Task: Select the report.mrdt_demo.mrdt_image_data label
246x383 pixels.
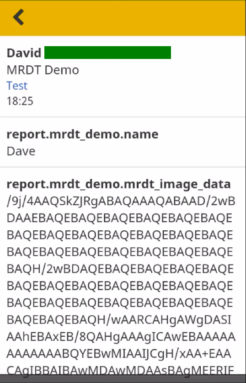Action: 118,184
